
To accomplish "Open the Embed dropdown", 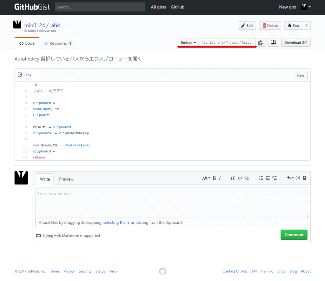I will click(188, 43).
